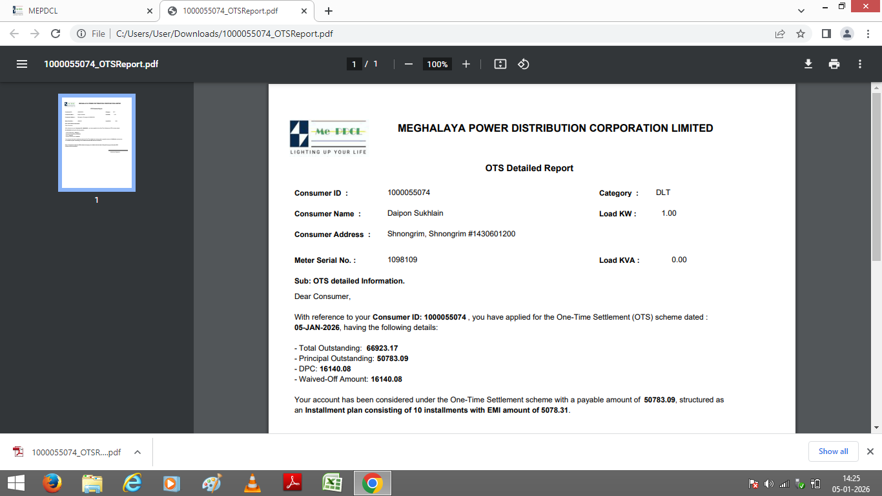Click the Consumer ID value 1000055074
The width and height of the screenshot is (882, 496).
pyautogui.click(x=409, y=192)
